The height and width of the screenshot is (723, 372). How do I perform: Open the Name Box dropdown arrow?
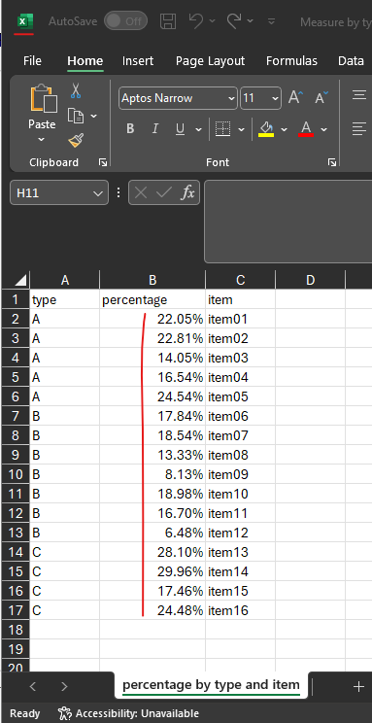(x=98, y=193)
